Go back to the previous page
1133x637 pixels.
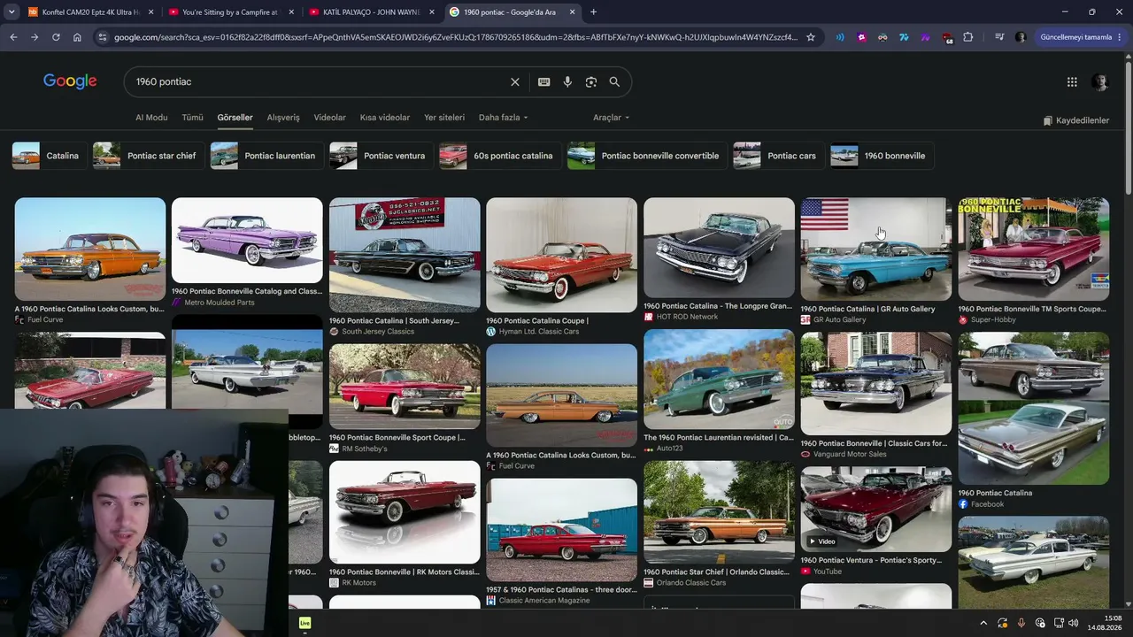coord(13,37)
